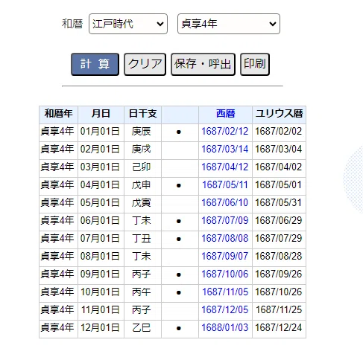
Task: Select the 日干支 column header
Action: [x=142, y=114]
